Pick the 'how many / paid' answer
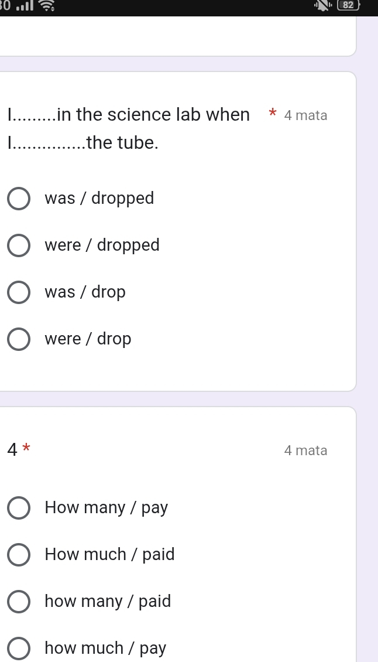The height and width of the screenshot is (662, 378). pyautogui.click(x=19, y=602)
